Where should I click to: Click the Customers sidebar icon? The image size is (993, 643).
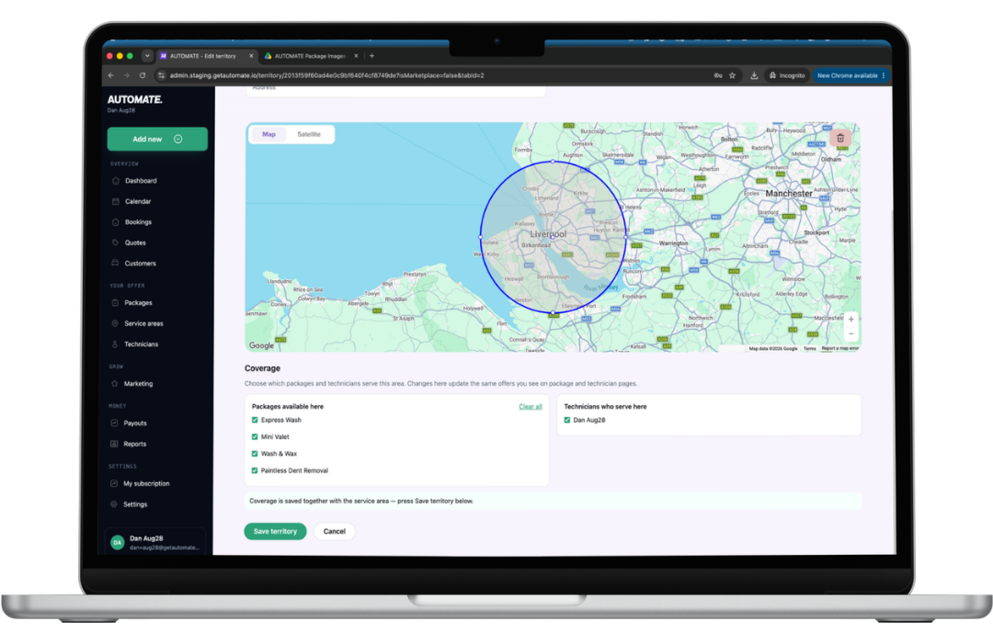click(115, 264)
